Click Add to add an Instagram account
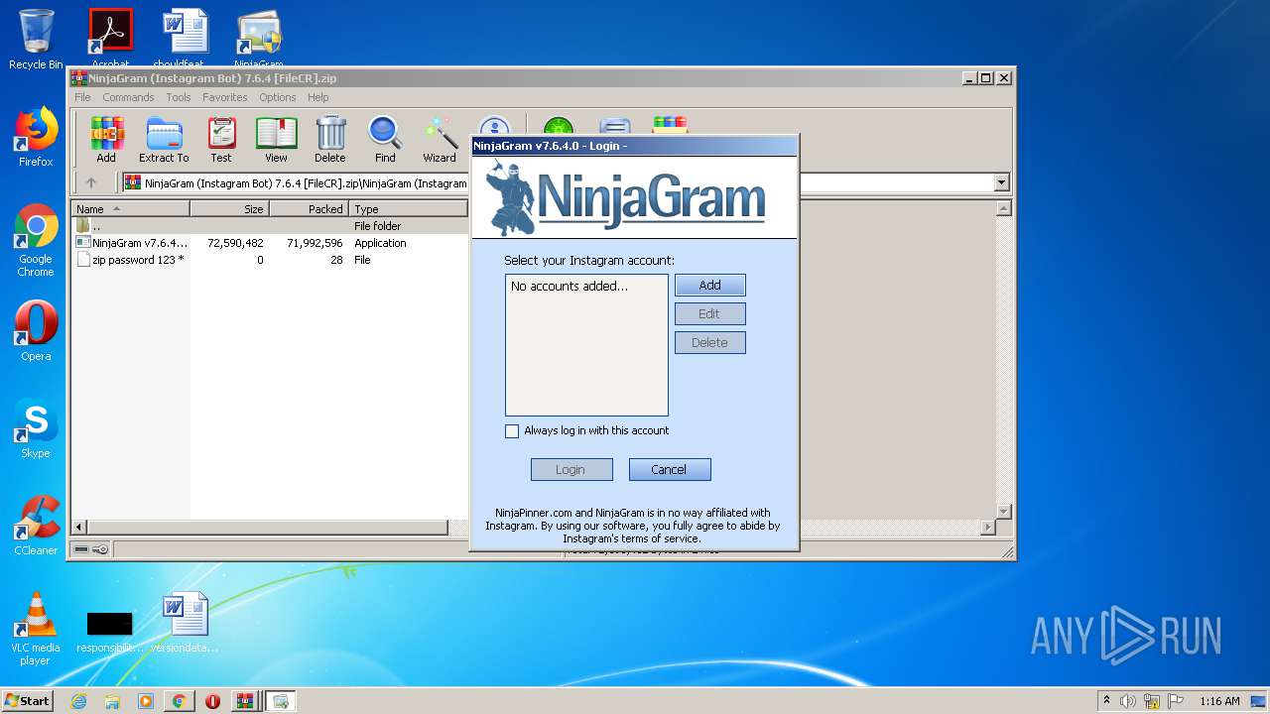 [709, 286]
